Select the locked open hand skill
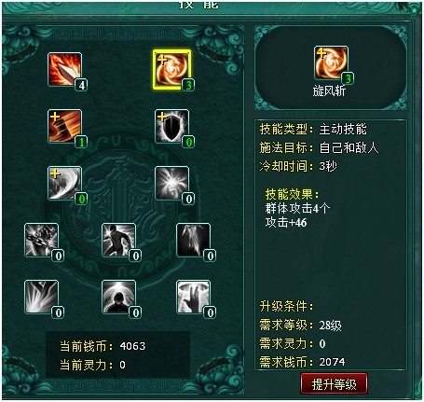 [193, 297]
